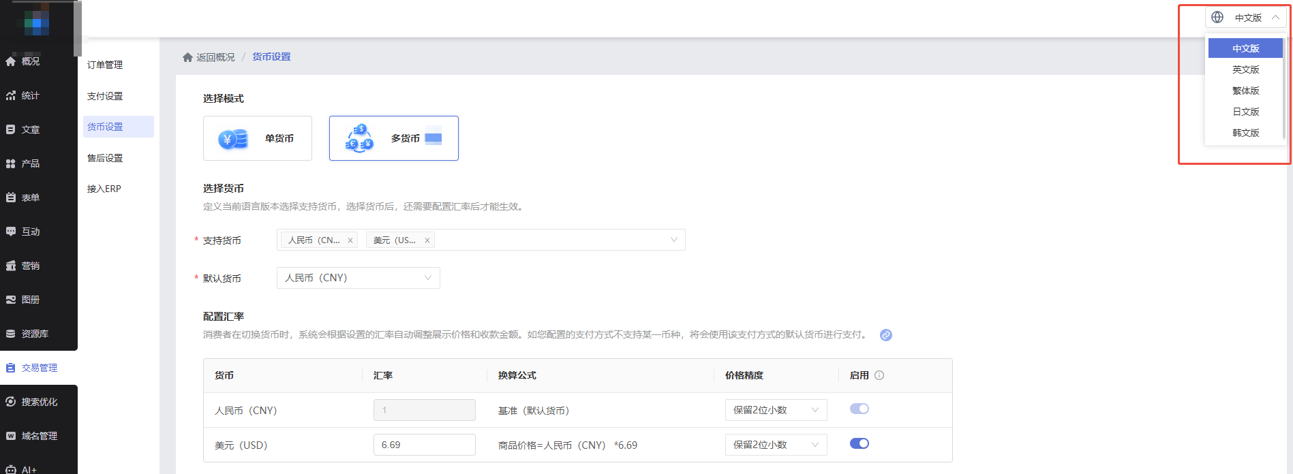Open the link icon after exchange rate description
This screenshot has width=1293, height=474.
pos(886,335)
